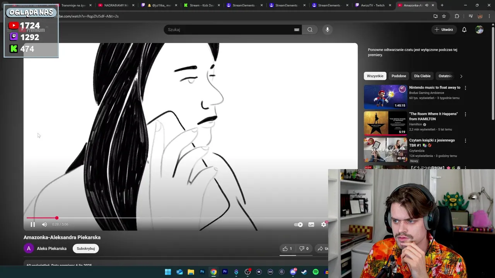This screenshot has height=278, width=495.
Task: Open the Czytam książki z jesiennego TBR thumbnail
Action: point(386,150)
